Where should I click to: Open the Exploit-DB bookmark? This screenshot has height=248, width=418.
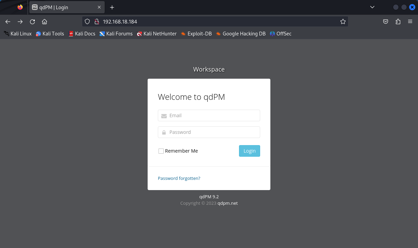point(196,34)
